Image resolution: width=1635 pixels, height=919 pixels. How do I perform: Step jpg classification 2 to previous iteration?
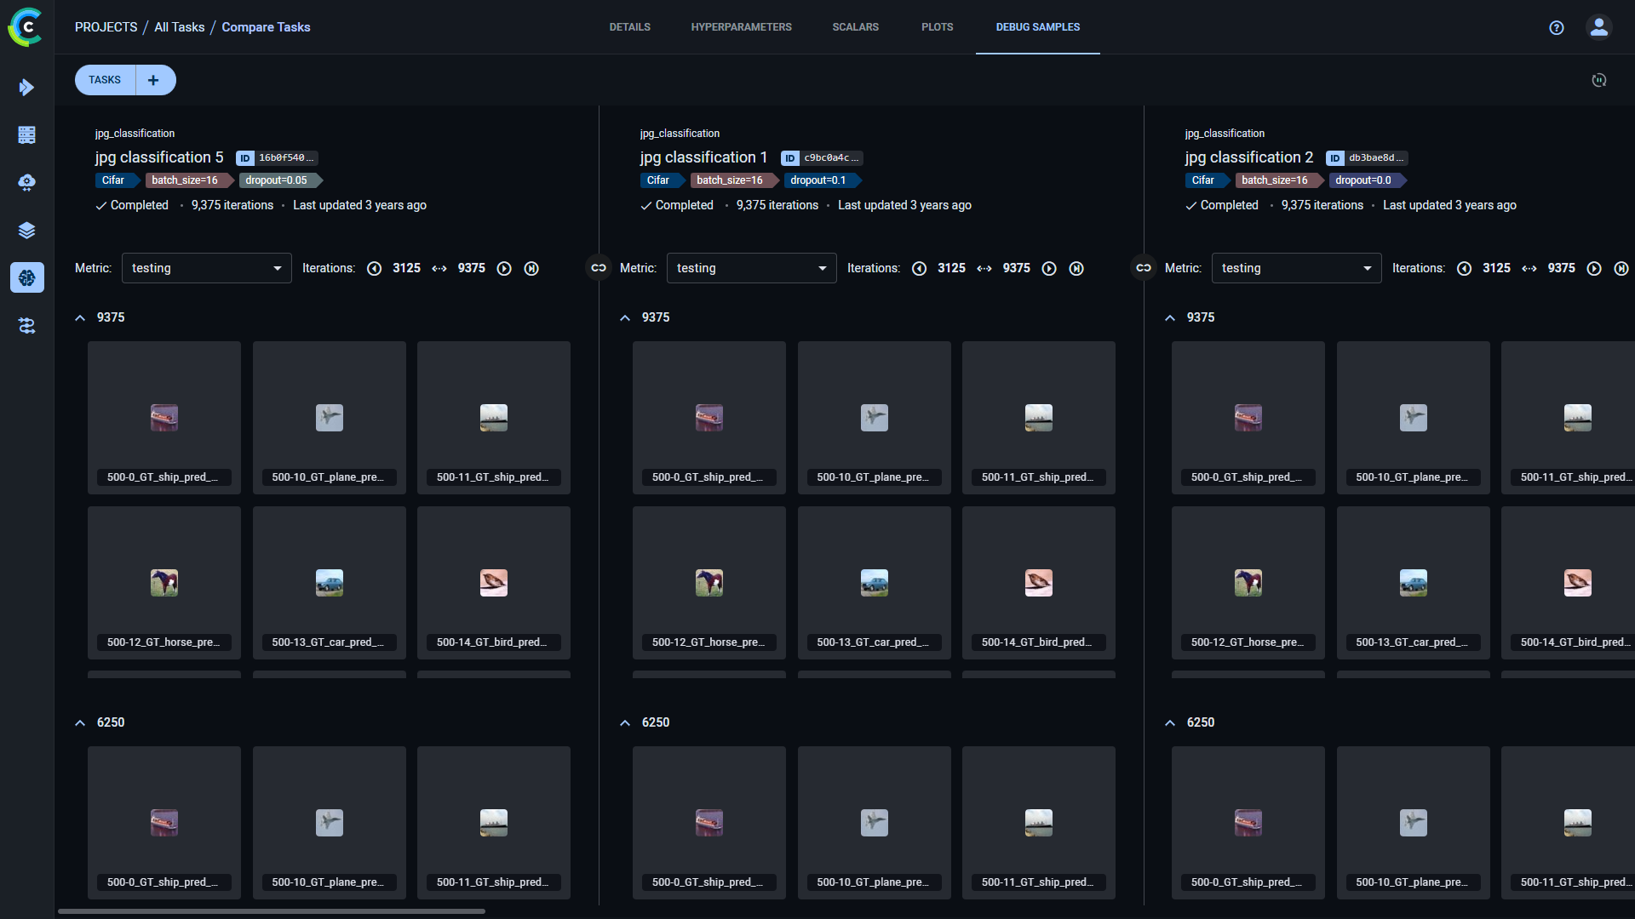pos(1464,268)
